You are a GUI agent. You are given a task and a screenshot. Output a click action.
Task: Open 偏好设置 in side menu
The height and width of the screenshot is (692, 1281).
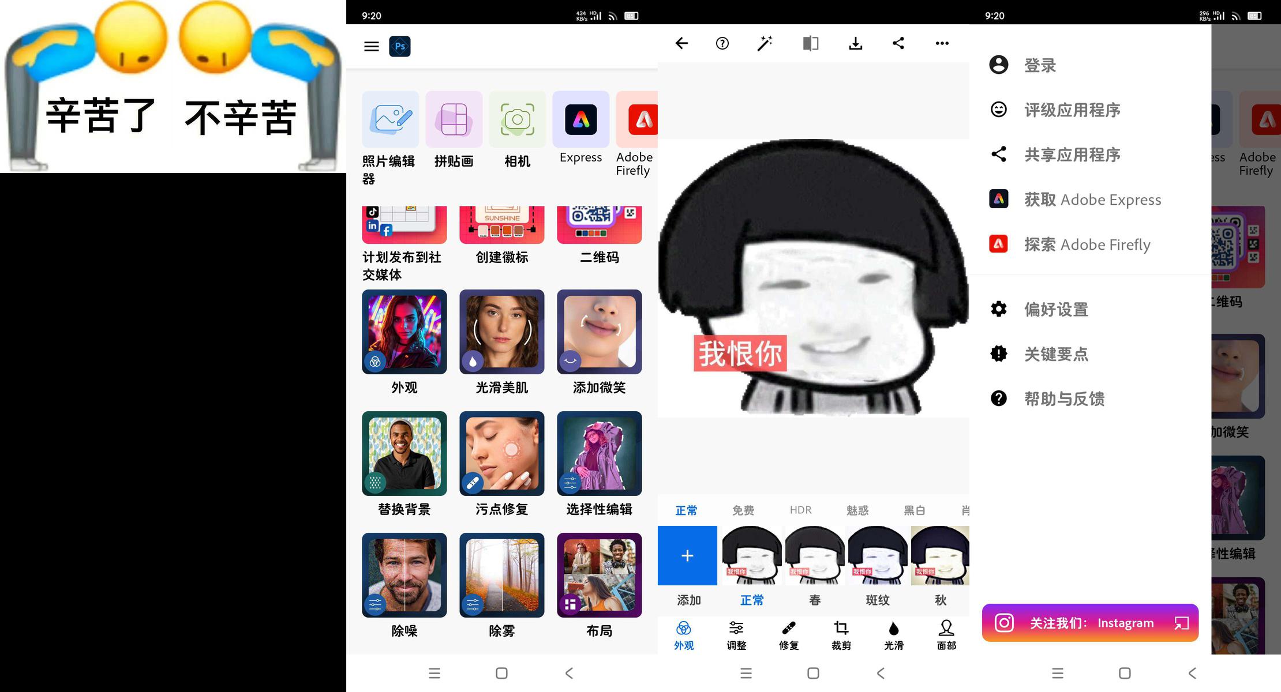click(1056, 310)
